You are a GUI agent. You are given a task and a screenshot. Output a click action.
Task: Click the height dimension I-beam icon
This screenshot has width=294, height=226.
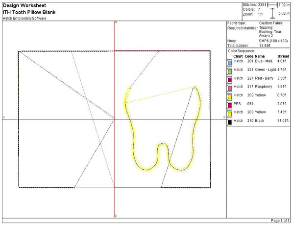click(273, 13)
